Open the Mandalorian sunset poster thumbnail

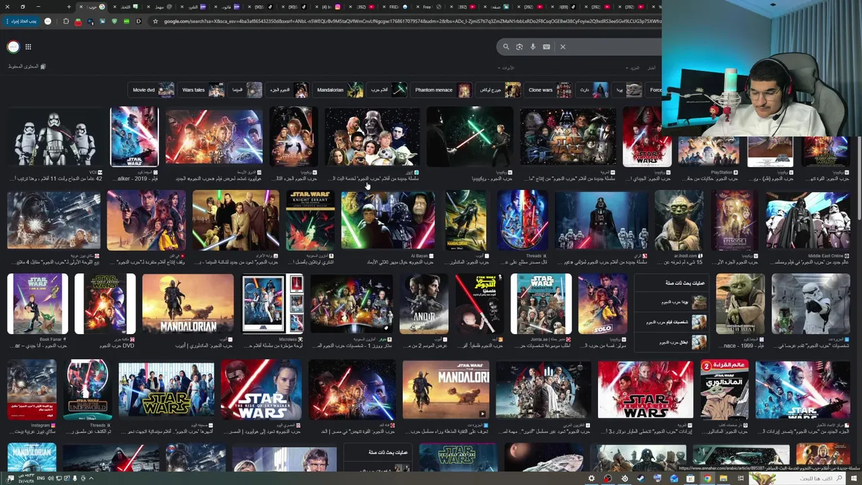(188, 304)
